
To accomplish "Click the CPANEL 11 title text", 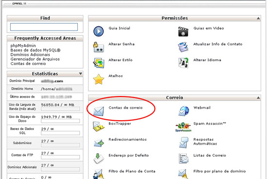I will (19, 3).
